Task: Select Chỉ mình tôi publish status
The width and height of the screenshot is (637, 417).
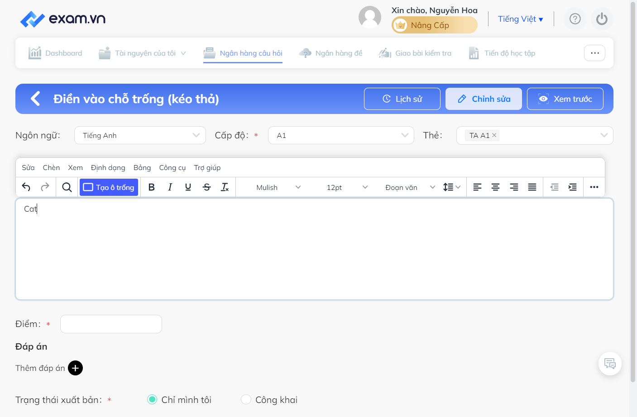Action: coord(152,399)
